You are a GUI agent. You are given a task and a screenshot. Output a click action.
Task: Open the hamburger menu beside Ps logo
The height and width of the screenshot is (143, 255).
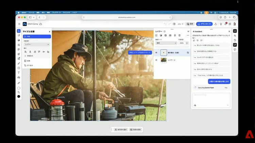[x=19, y=24]
